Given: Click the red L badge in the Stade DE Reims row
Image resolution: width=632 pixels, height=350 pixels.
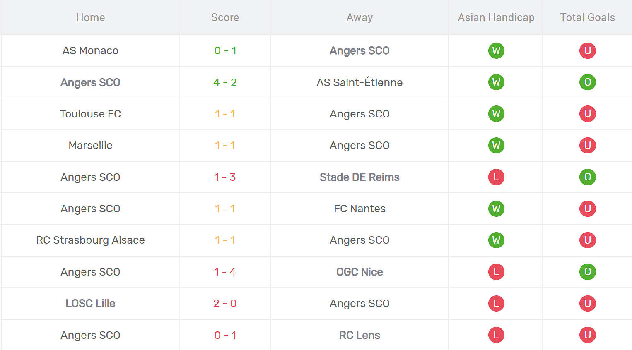Looking at the screenshot, I should (496, 177).
